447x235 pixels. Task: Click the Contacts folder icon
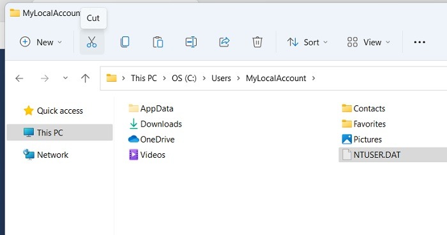(x=347, y=108)
